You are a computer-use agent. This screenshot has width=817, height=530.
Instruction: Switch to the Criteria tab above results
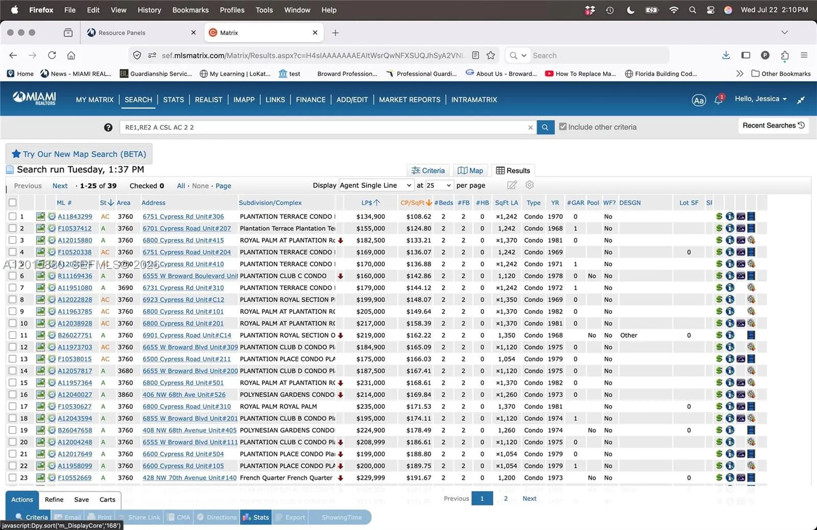pos(428,171)
